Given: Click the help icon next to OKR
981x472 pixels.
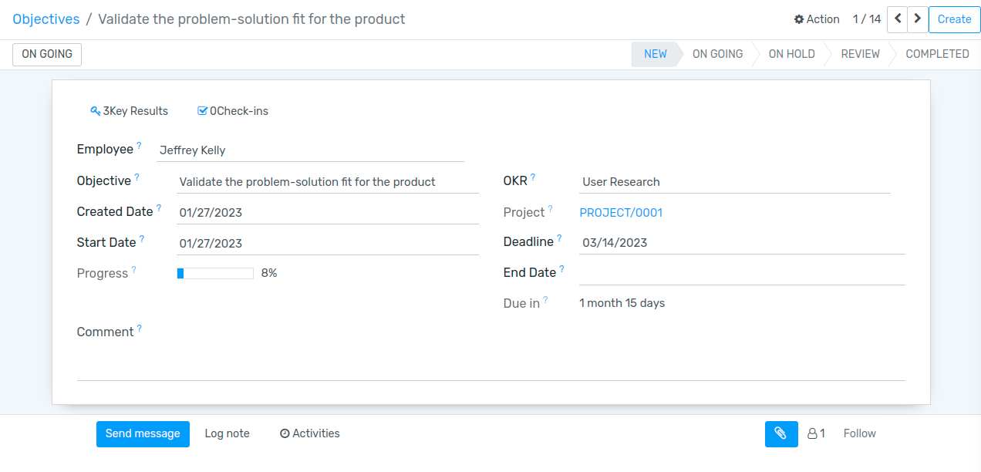Looking at the screenshot, I should coord(533,177).
